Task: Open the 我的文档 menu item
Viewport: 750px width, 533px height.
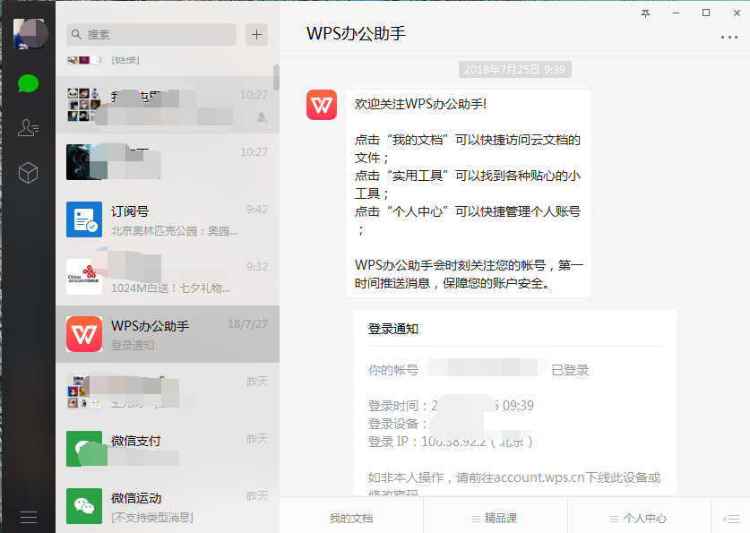Action: click(x=350, y=517)
